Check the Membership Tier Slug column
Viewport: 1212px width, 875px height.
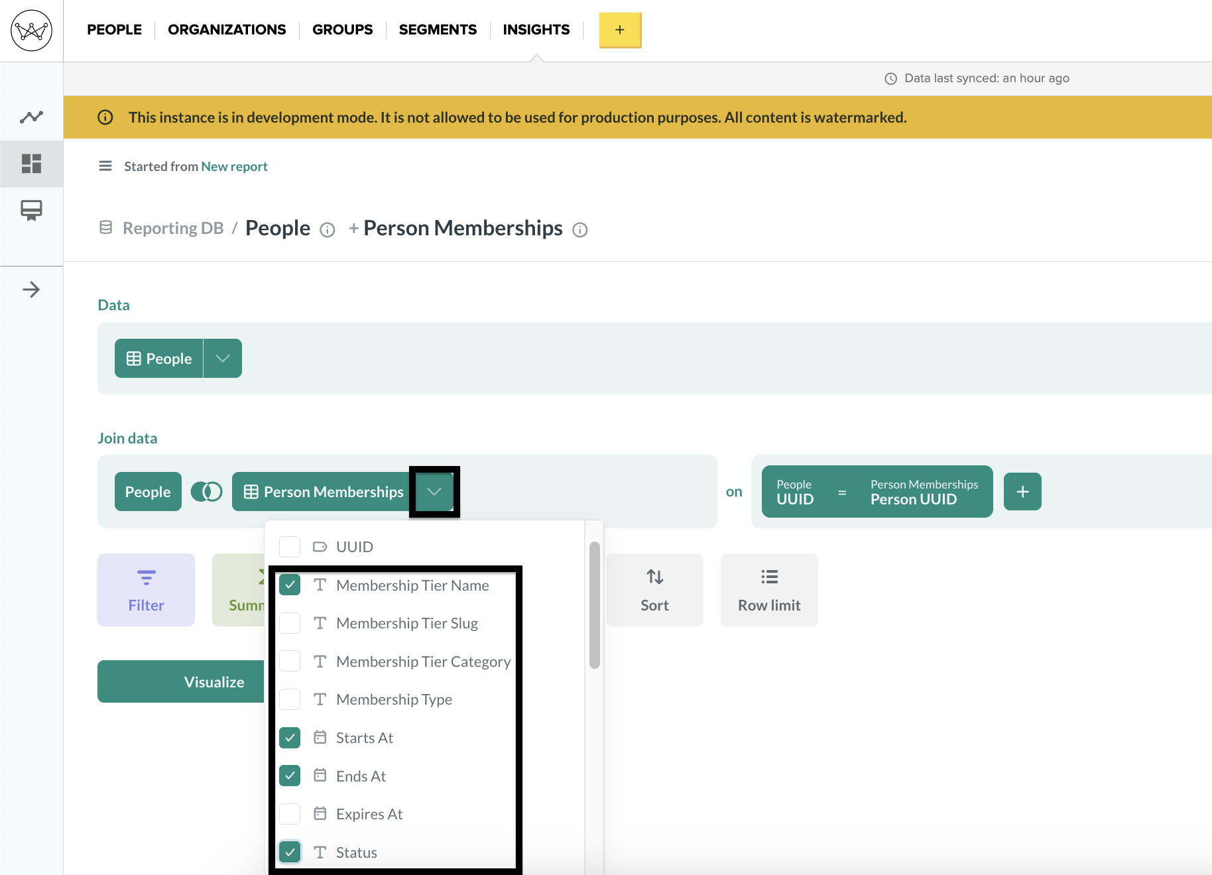(x=290, y=623)
